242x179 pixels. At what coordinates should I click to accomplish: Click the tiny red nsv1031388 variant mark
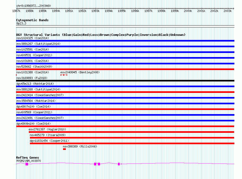(17, 75)
